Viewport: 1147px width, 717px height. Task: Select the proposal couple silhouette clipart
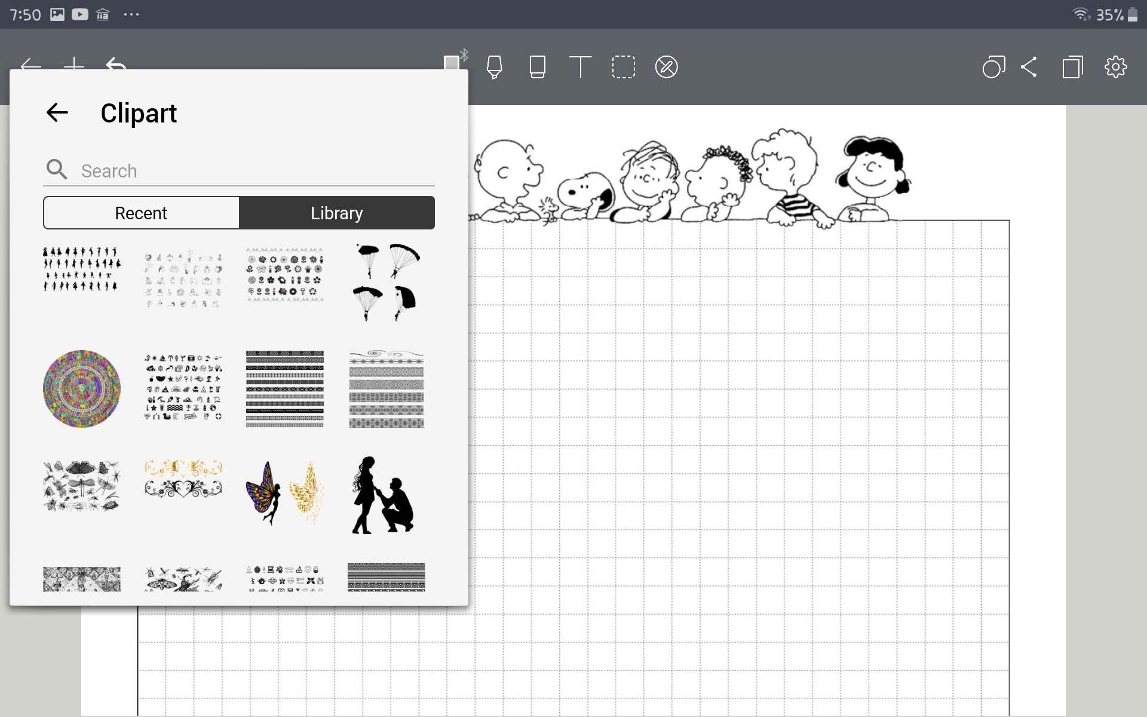coord(384,495)
